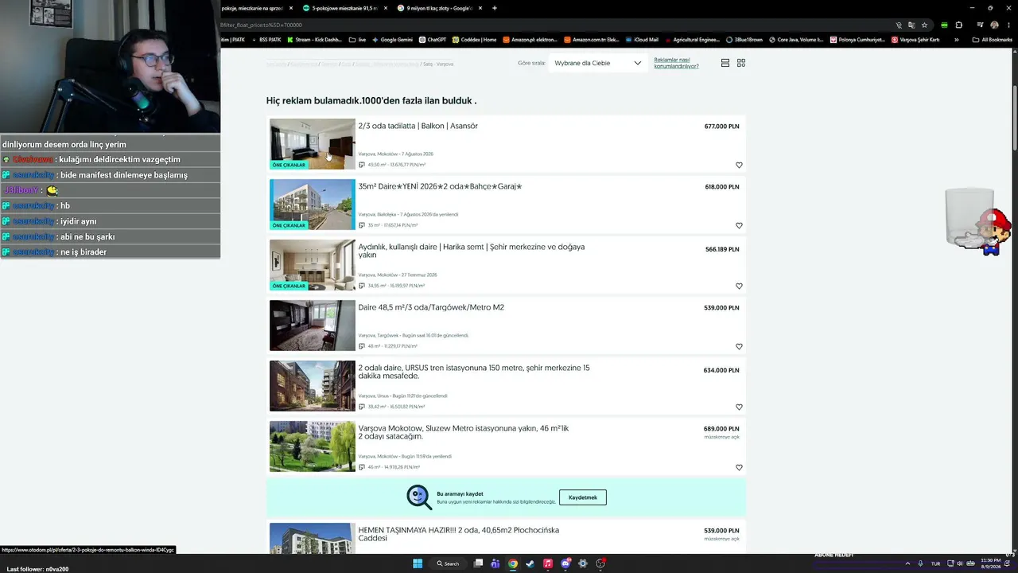Show hidden system tray icons
Image resolution: width=1018 pixels, height=573 pixels.
point(907,563)
